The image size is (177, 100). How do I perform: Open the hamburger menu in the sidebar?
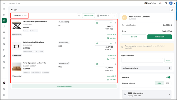point(4,3)
